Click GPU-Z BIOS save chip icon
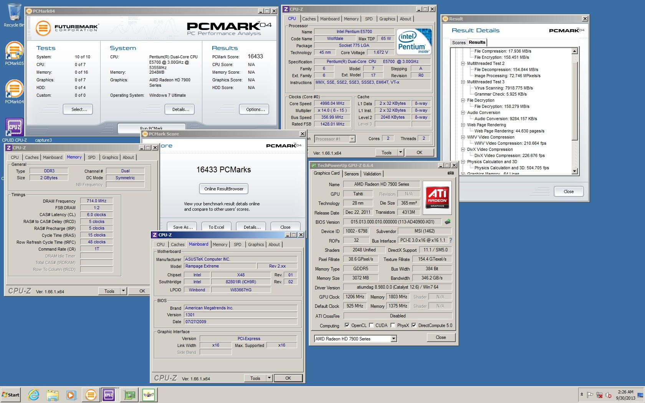The height and width of the screenshot is (403, 645). tap(448, 221)
